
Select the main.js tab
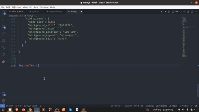(x=73, y=12)
